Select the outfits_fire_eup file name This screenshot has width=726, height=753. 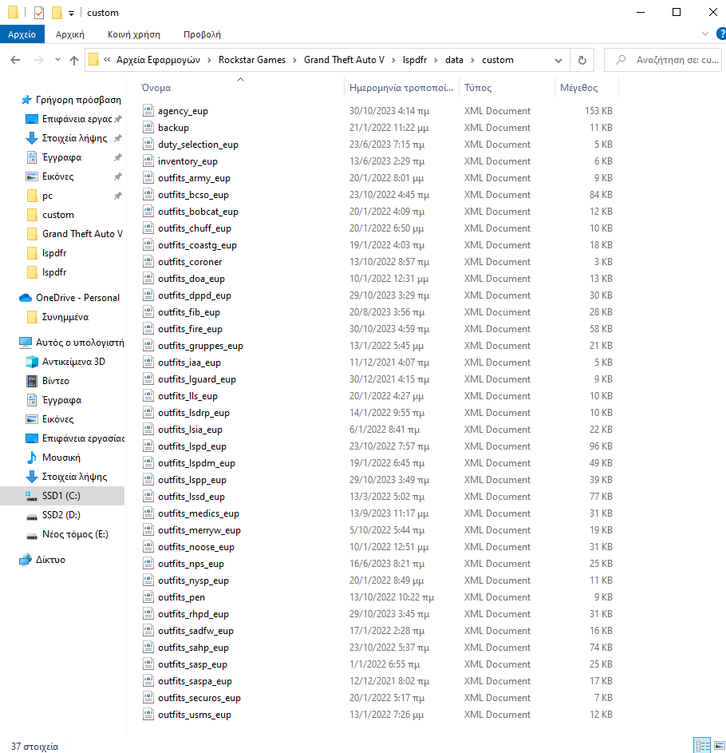[190, 329]
